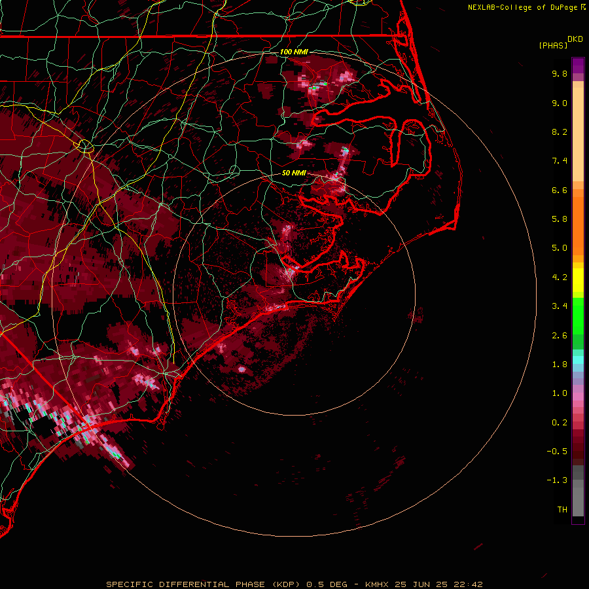Screen dimensions: 589x589
Task: Click the 6.6 scale value
Action: pyautogui.click(x=560, y=190)
